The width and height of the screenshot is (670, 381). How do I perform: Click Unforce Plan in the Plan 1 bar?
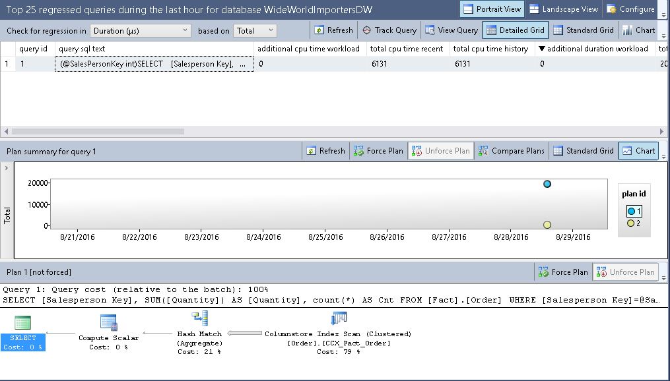[x=626, y=272]
